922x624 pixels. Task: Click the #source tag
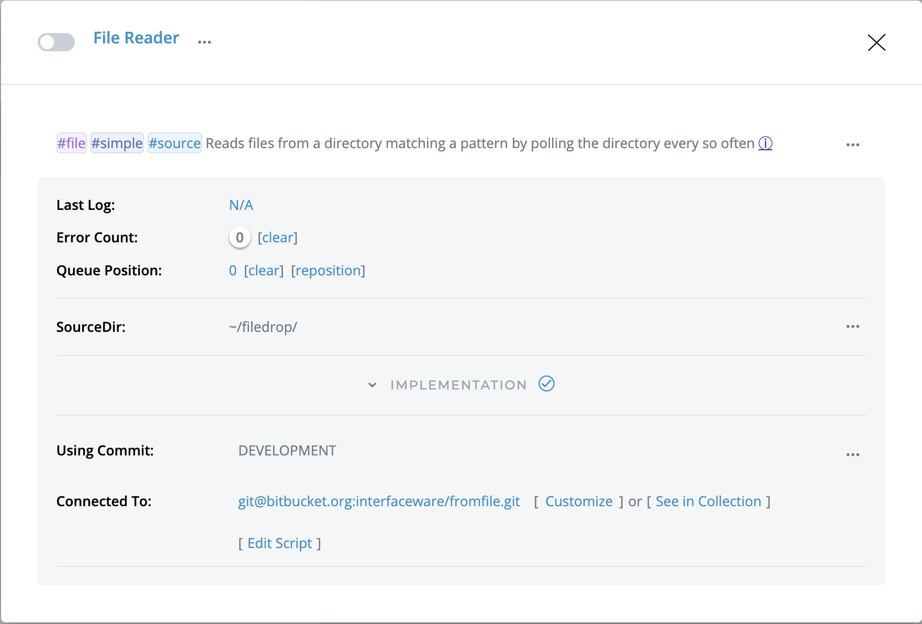click(174, 143)
